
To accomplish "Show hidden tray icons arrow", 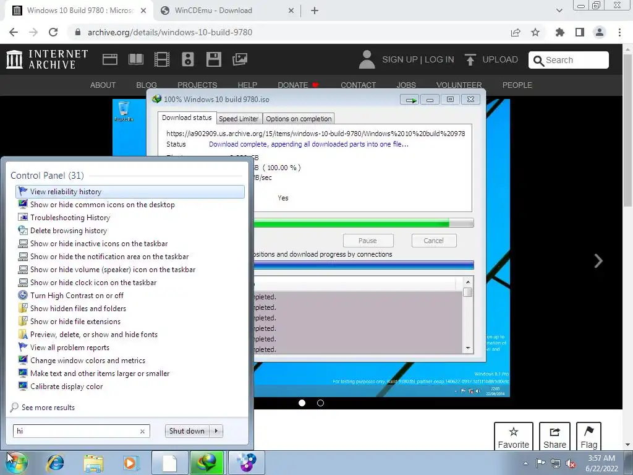I will click(x=525, y=463).
